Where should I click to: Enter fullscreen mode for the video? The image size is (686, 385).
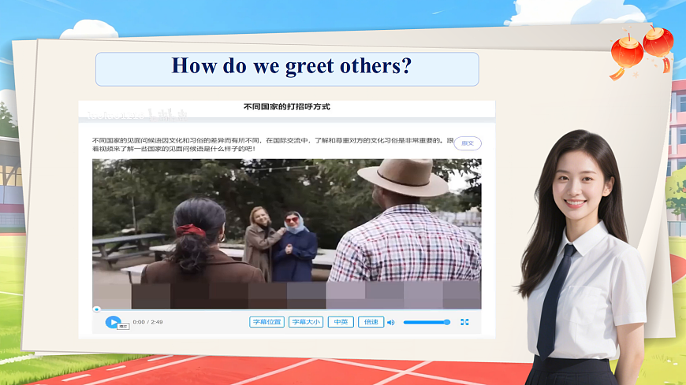(464, 322)
